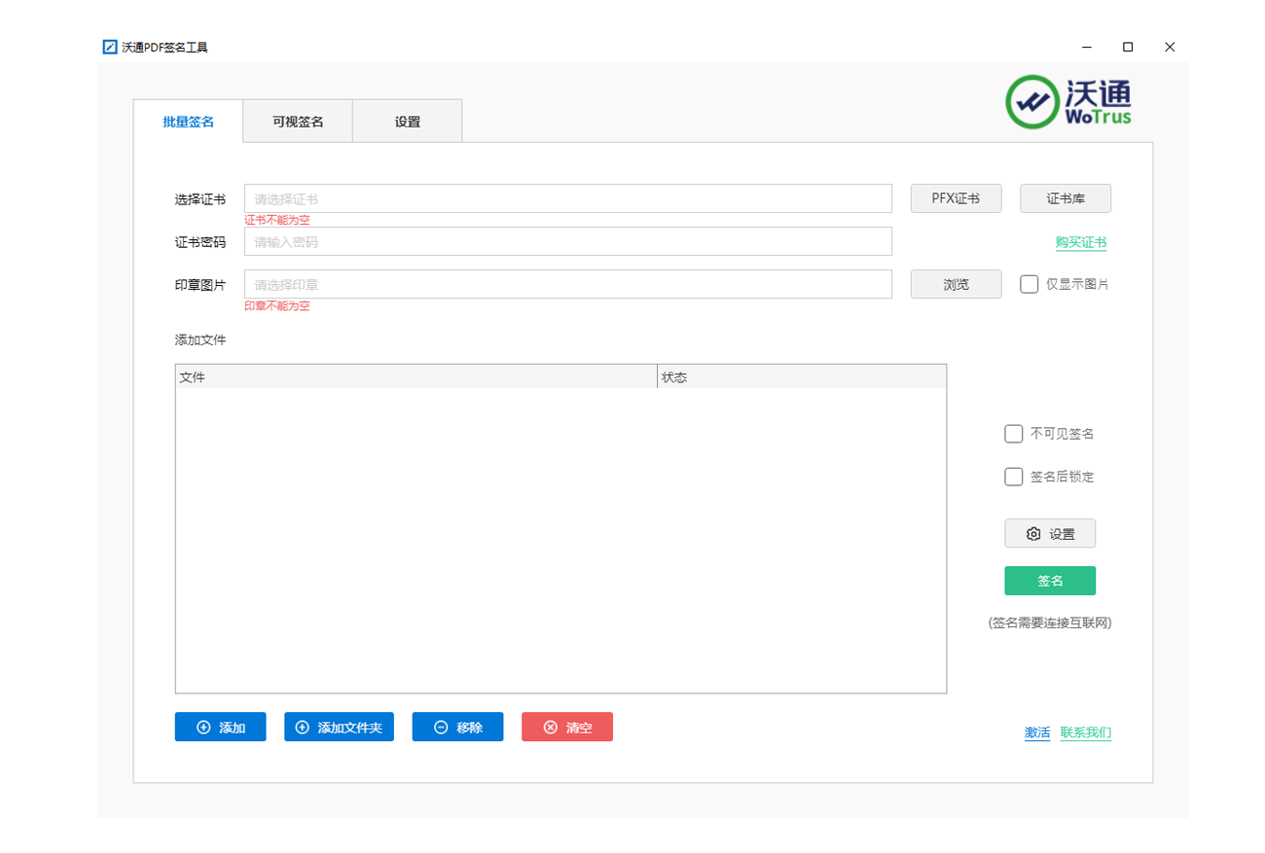Open the 购买证书 link
The width and height of the screenshot is (1265, 853).
(1080, 243)
